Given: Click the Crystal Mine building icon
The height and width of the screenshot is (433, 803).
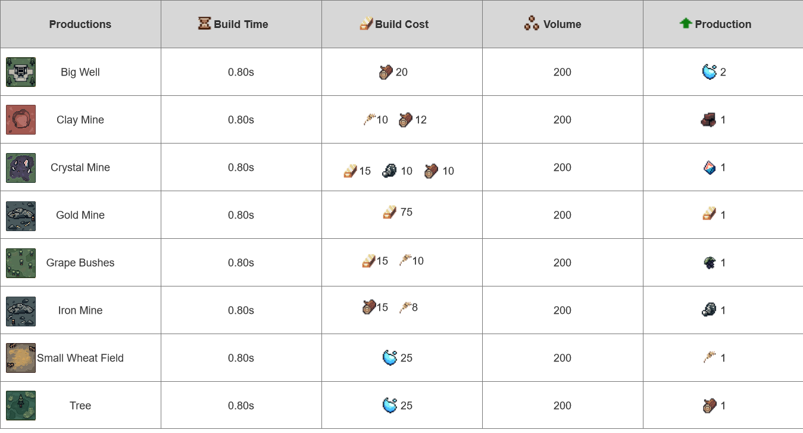Looking at the screenshot, I should (21, 167).
